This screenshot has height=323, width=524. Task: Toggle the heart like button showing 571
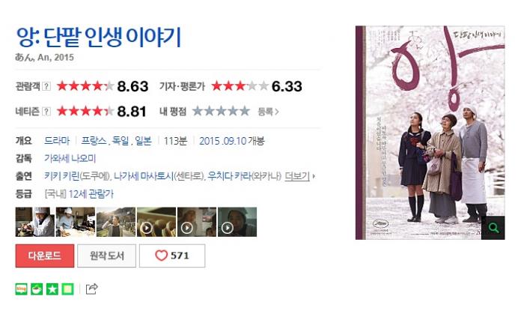(172, 256)
